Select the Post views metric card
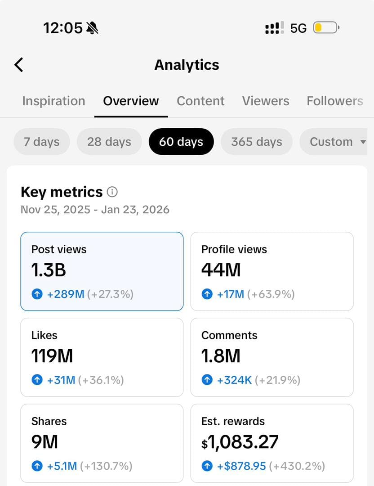The width and height of the screenshot is (374, 486). pyautogui.click(x=102, y=271)
